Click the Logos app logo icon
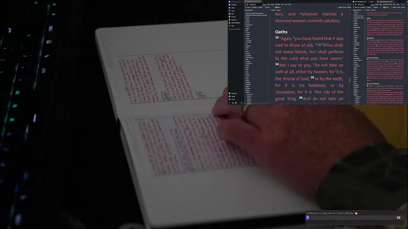The image size is (408, 229). tap(229, 2)
